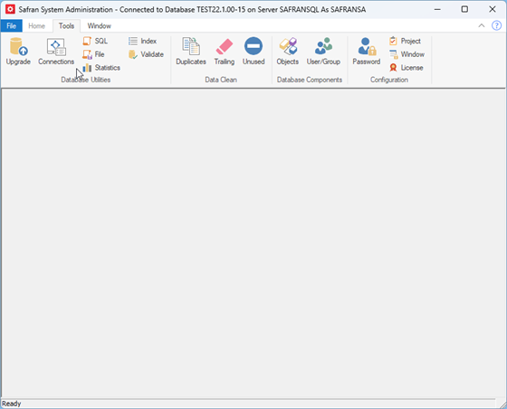Image resolution: width=507 pixels, height=409 pixels.
Task: Open Window option in Configuration group
Action: point(407,54)
